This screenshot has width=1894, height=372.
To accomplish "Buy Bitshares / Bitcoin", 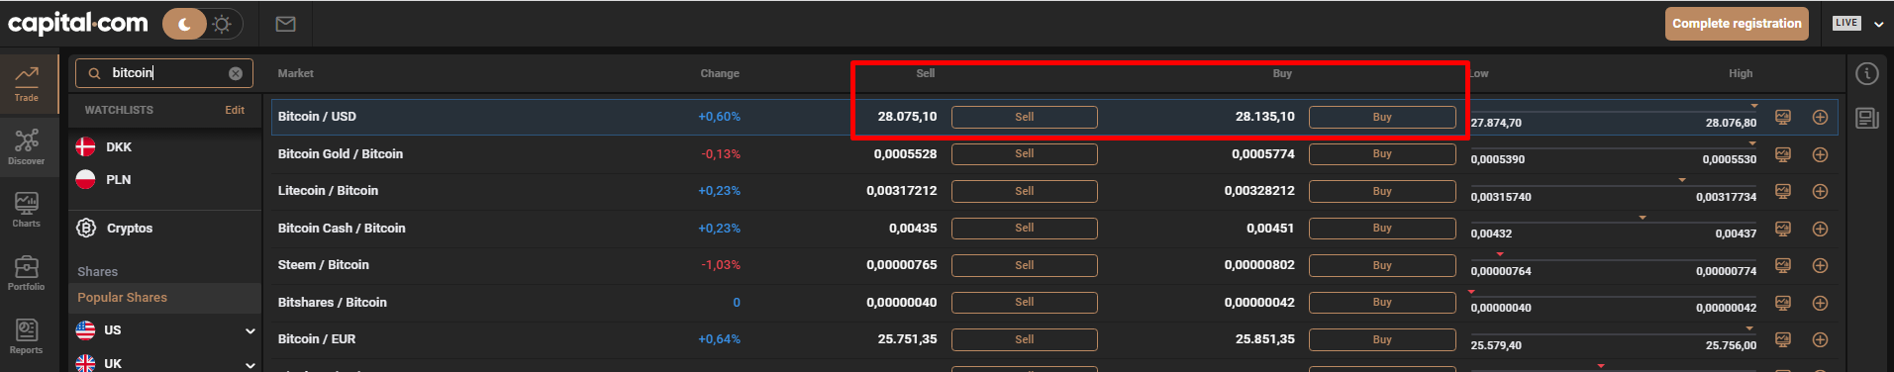I will pos(1382,303).
